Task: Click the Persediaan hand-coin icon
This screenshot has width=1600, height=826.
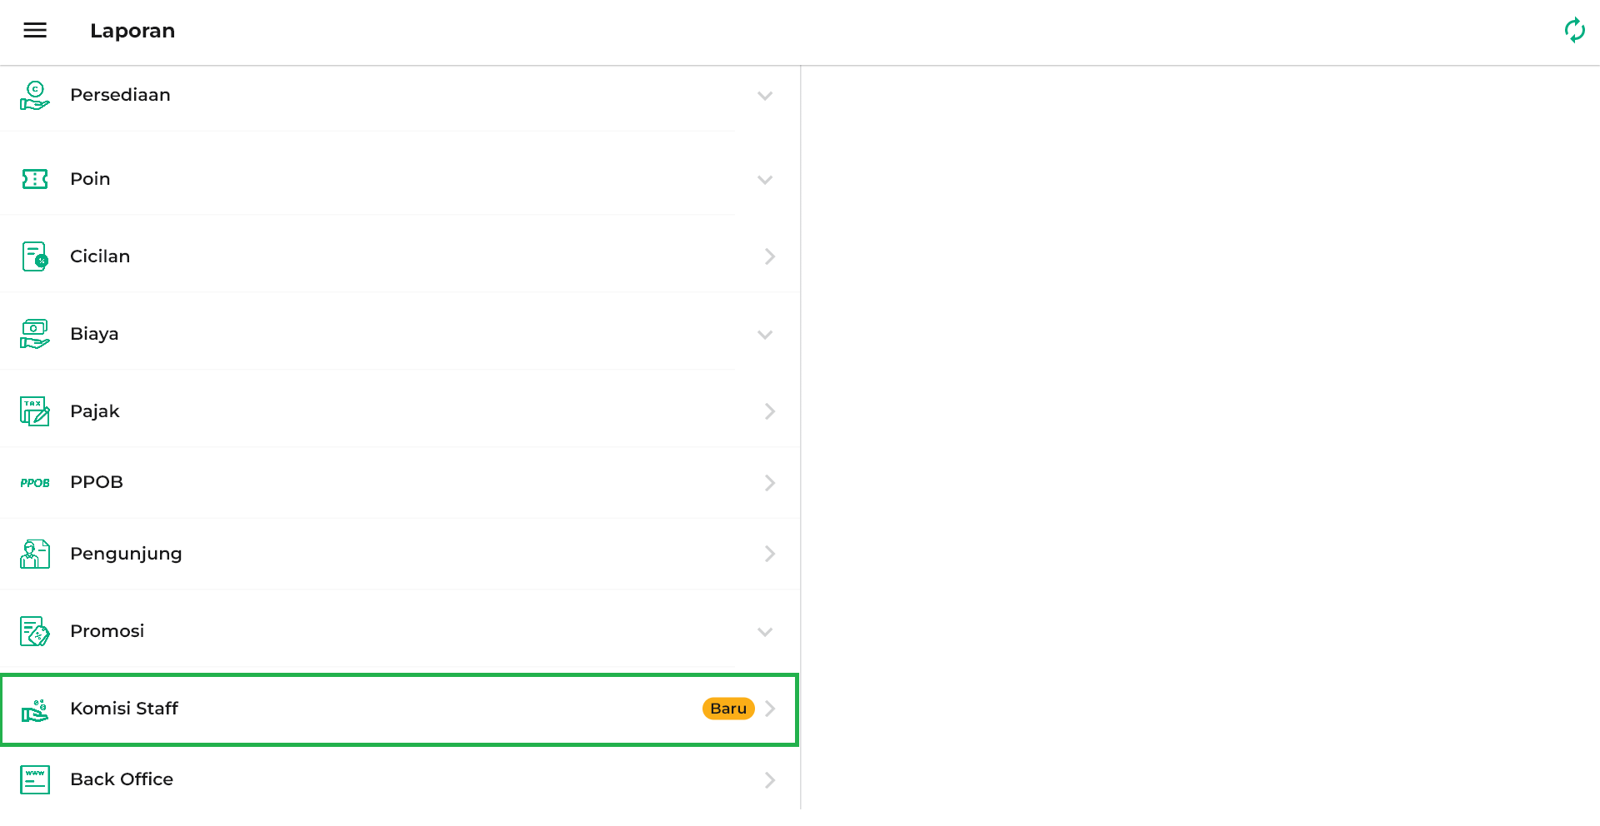Action: tap(35, 96)
